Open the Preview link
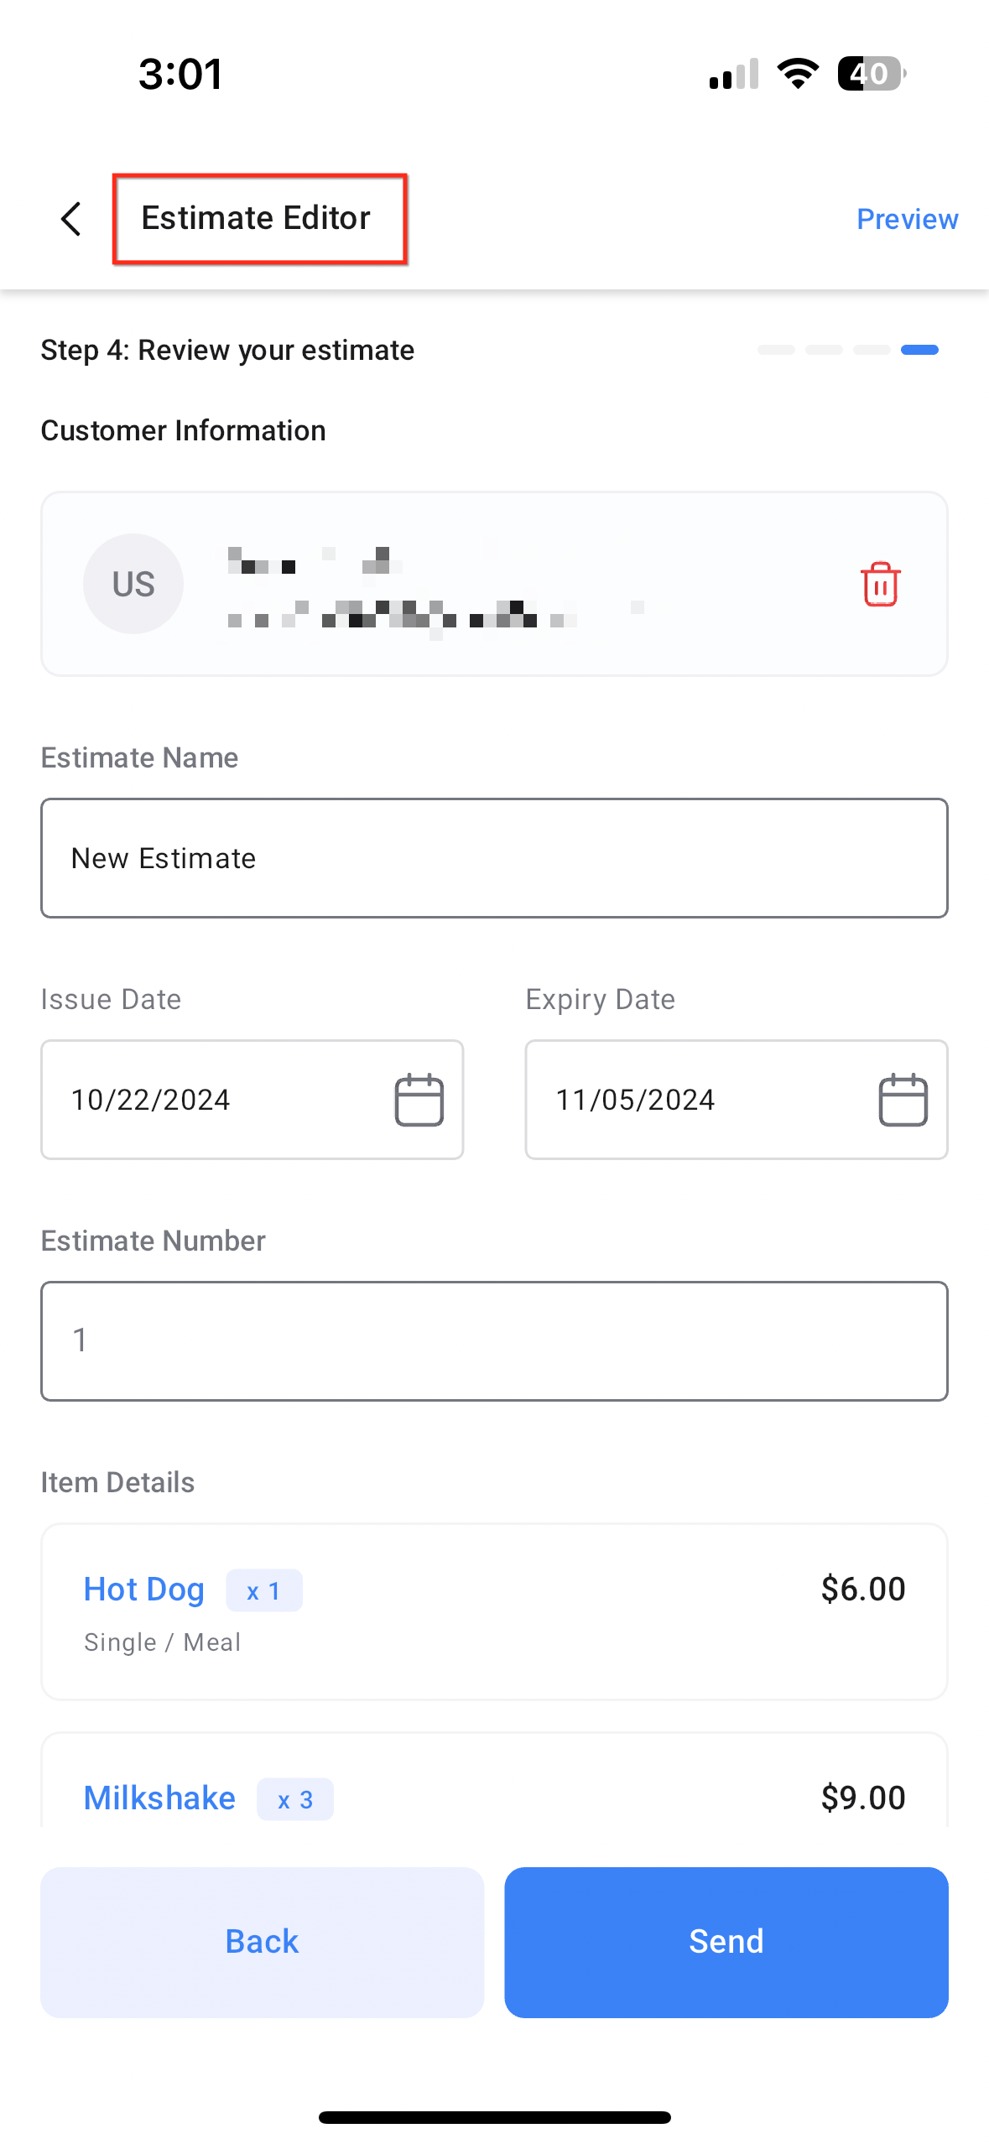 click(x=907, y=219)
